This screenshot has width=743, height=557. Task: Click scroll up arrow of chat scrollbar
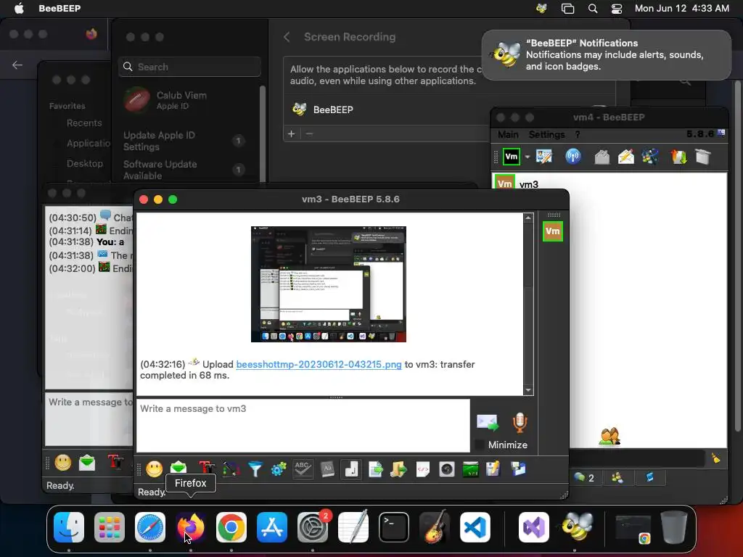(528, 218)
